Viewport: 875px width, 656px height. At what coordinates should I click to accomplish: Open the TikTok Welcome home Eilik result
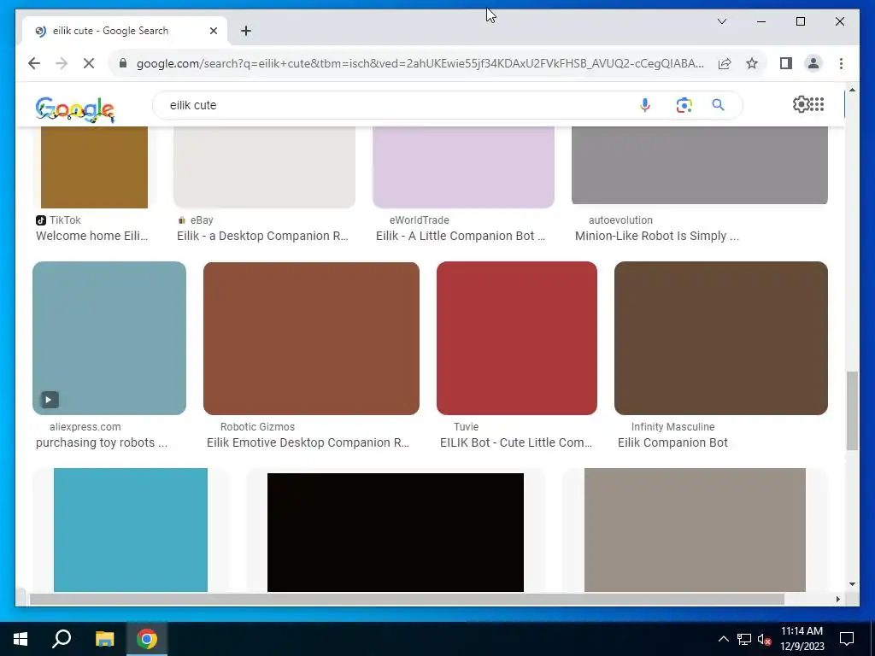[x=92, y=236]
